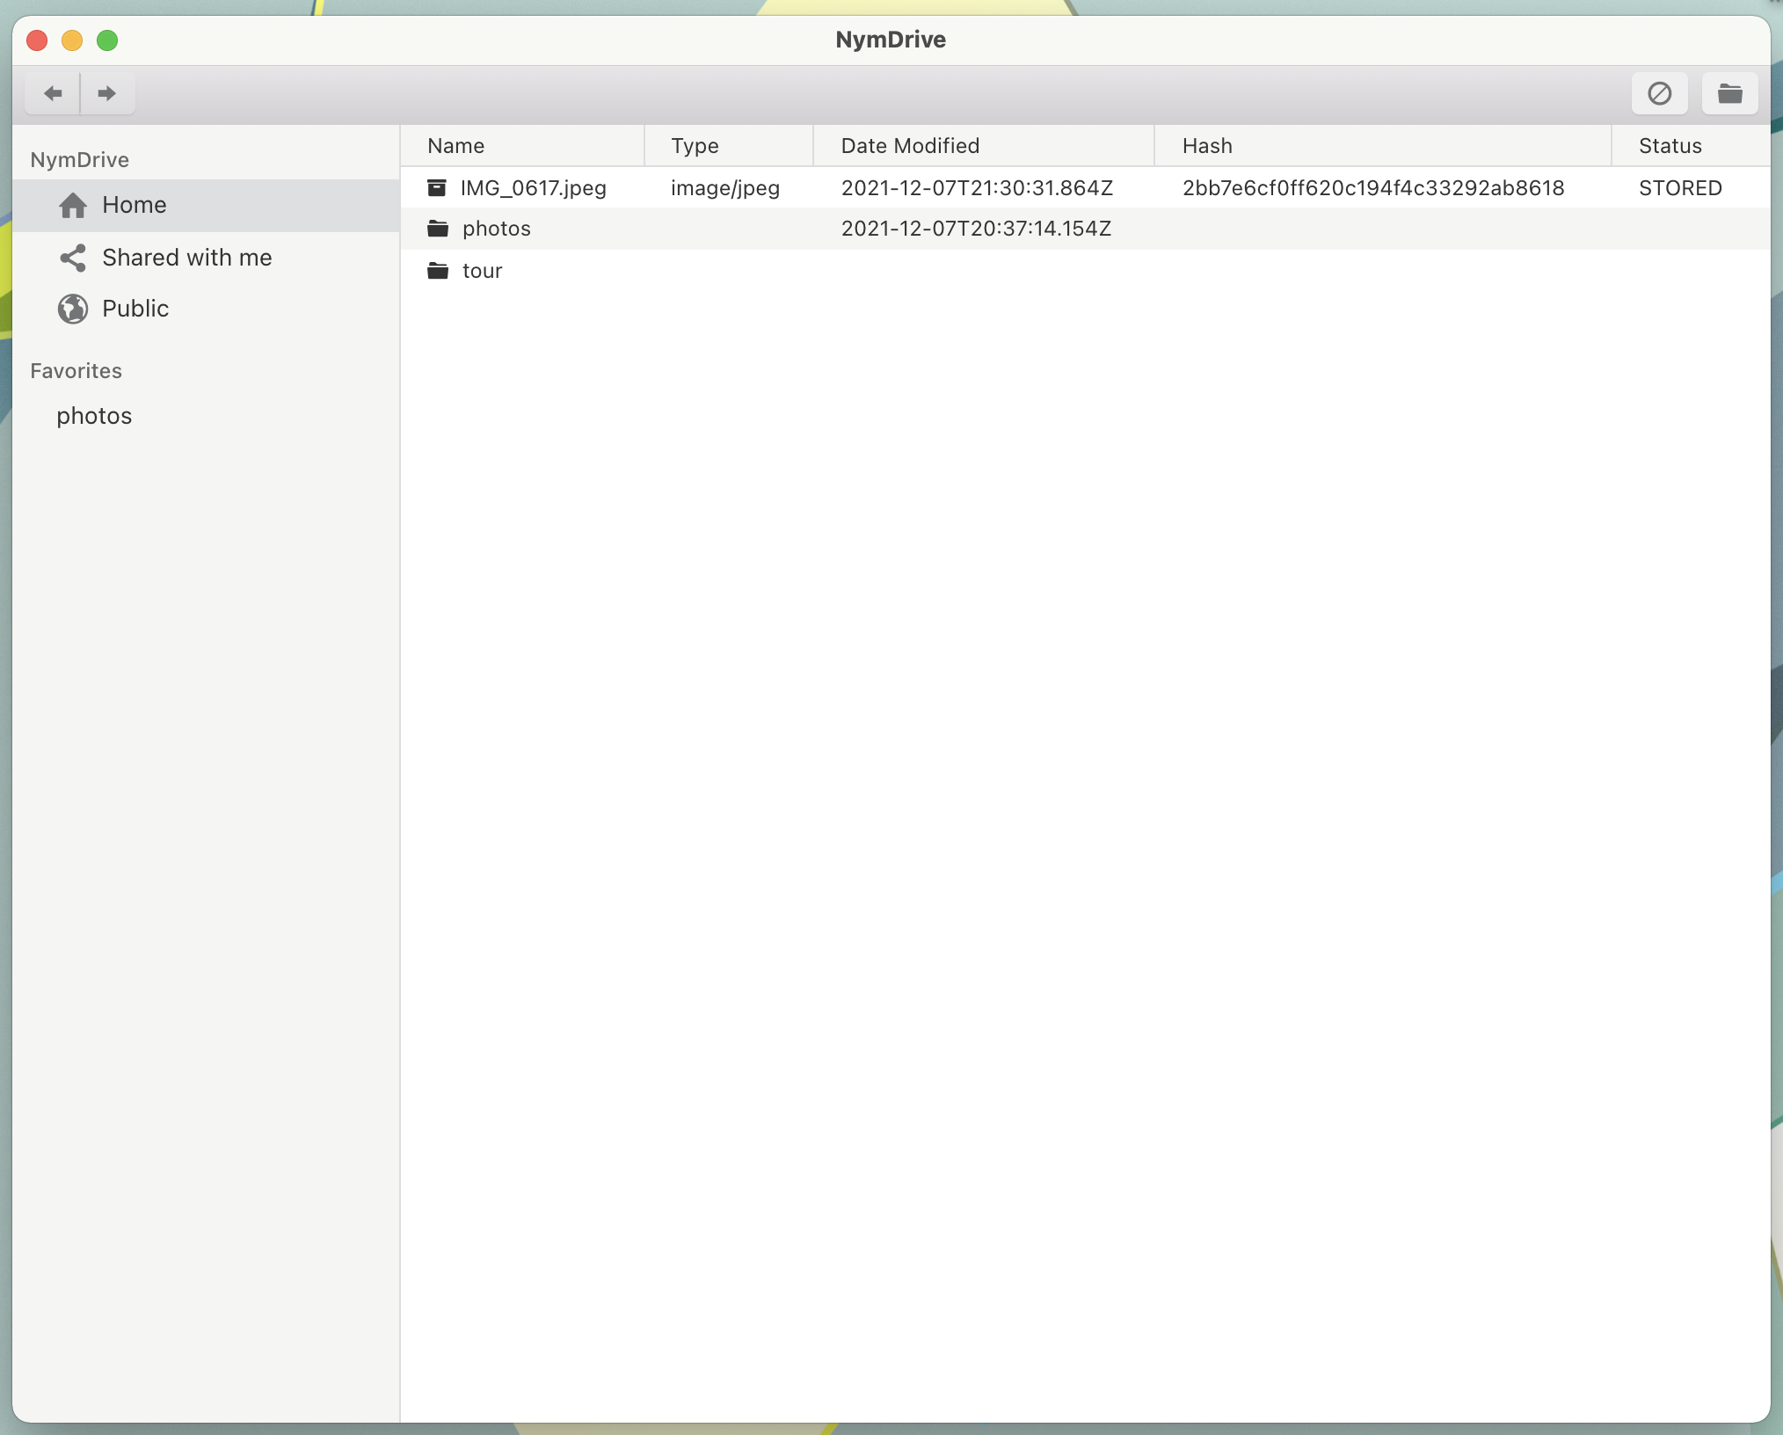Sort by the Date Modified column header
The height and width of the screenshot is (1435, 1783).
coord(910,146)
